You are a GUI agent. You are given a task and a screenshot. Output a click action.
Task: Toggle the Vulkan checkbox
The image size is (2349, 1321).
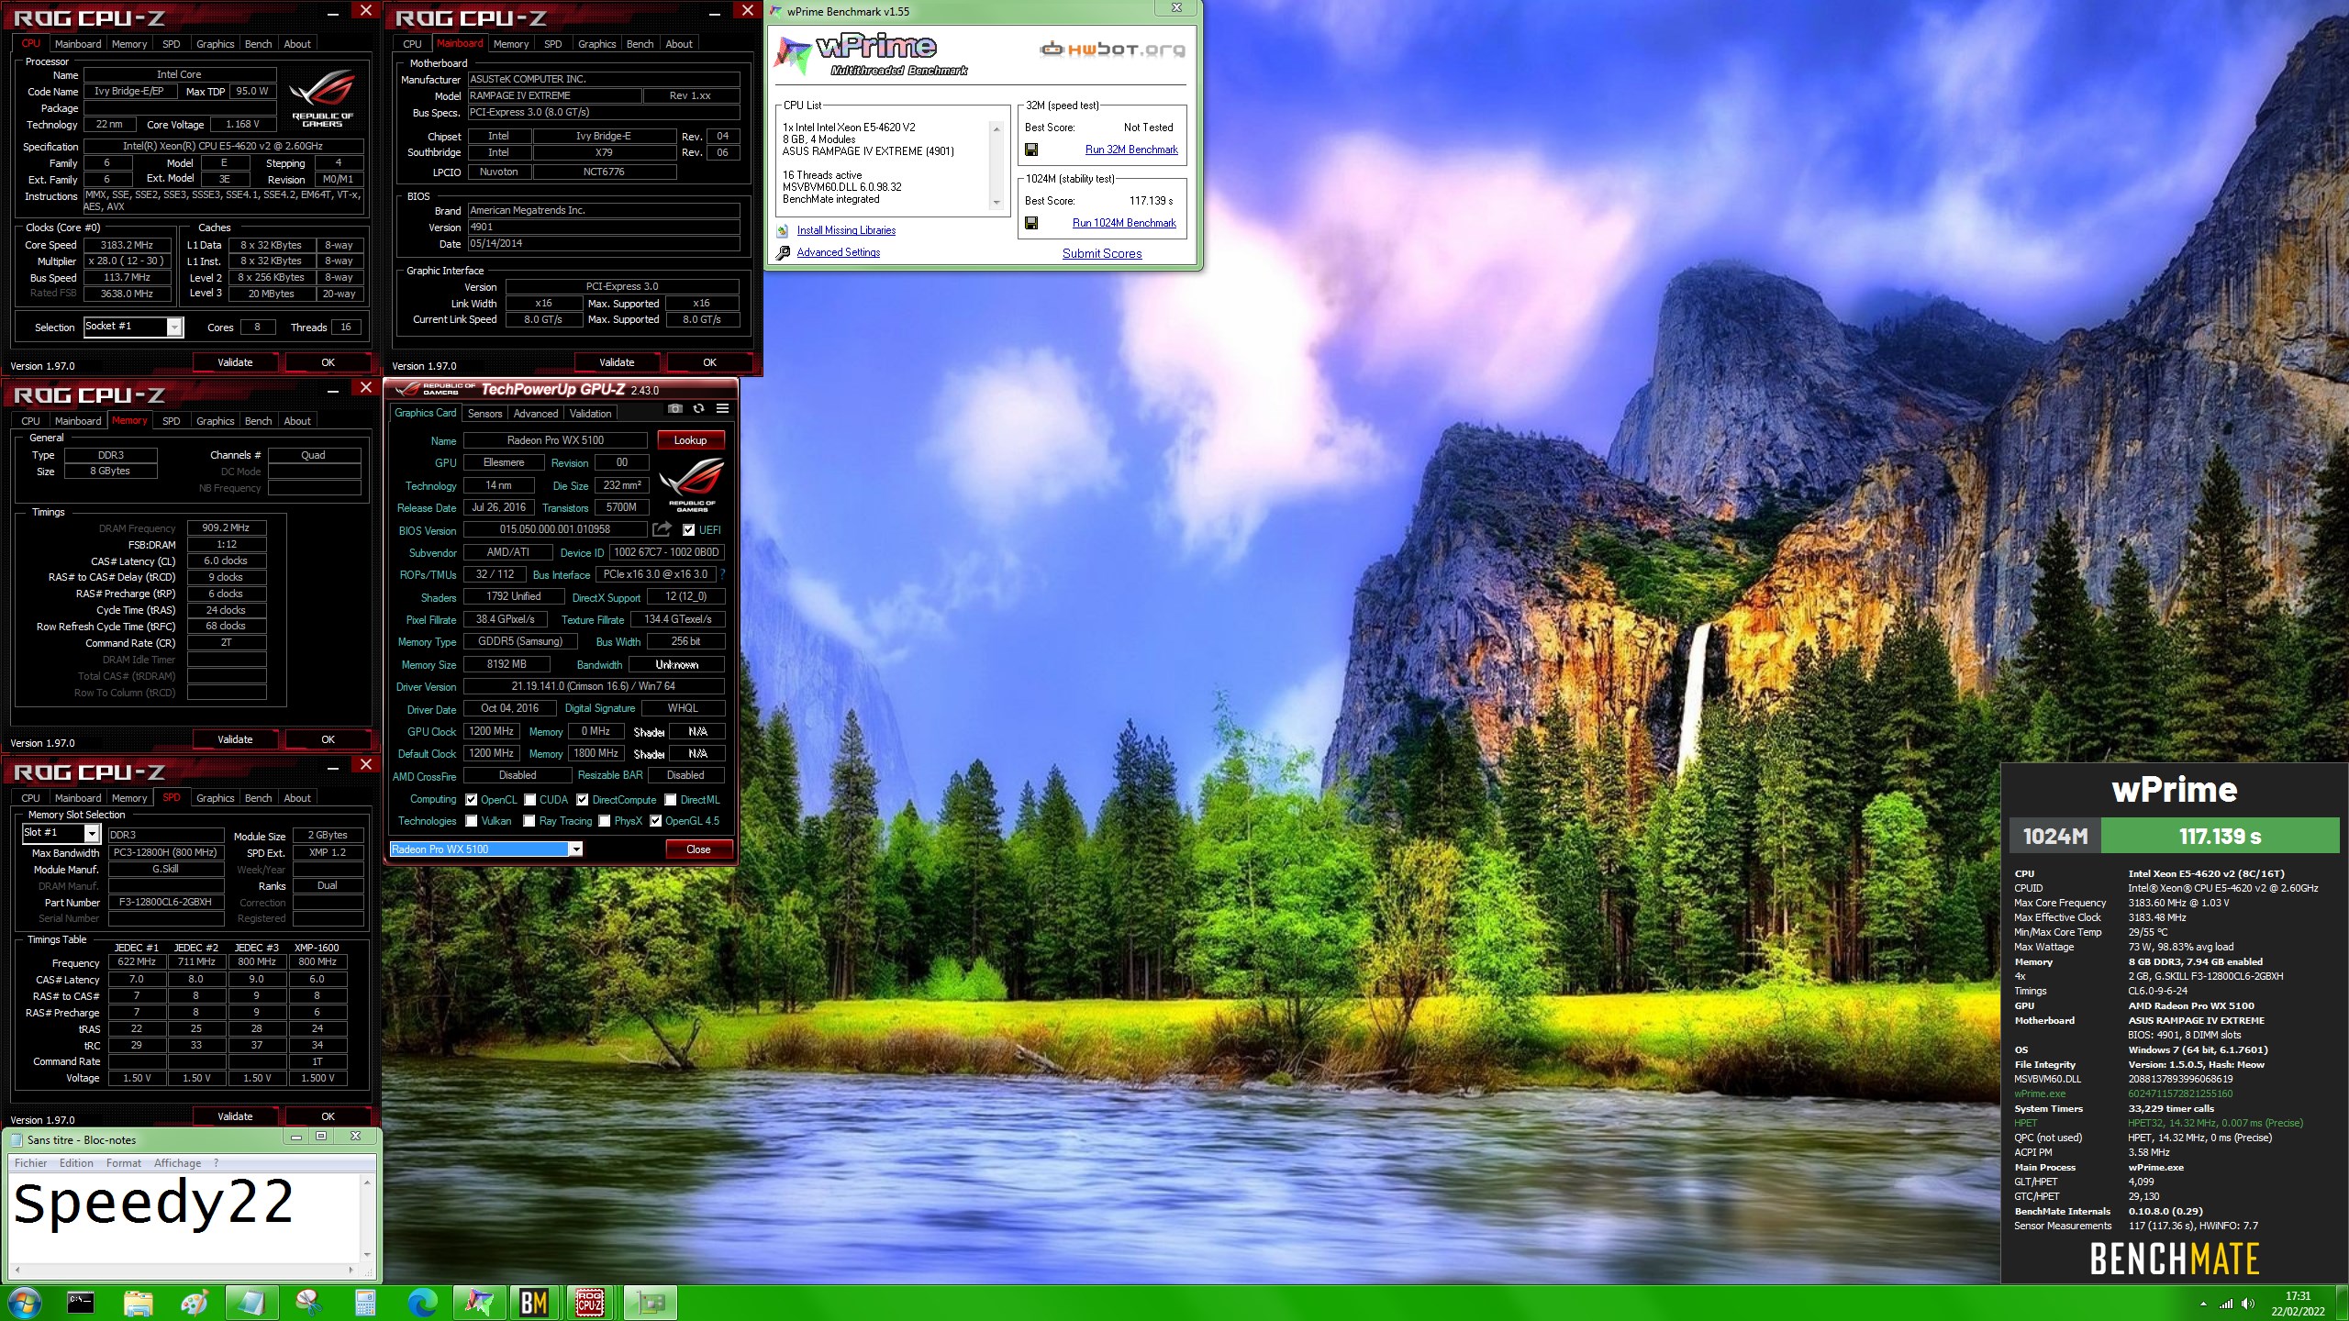click(472, 821)
